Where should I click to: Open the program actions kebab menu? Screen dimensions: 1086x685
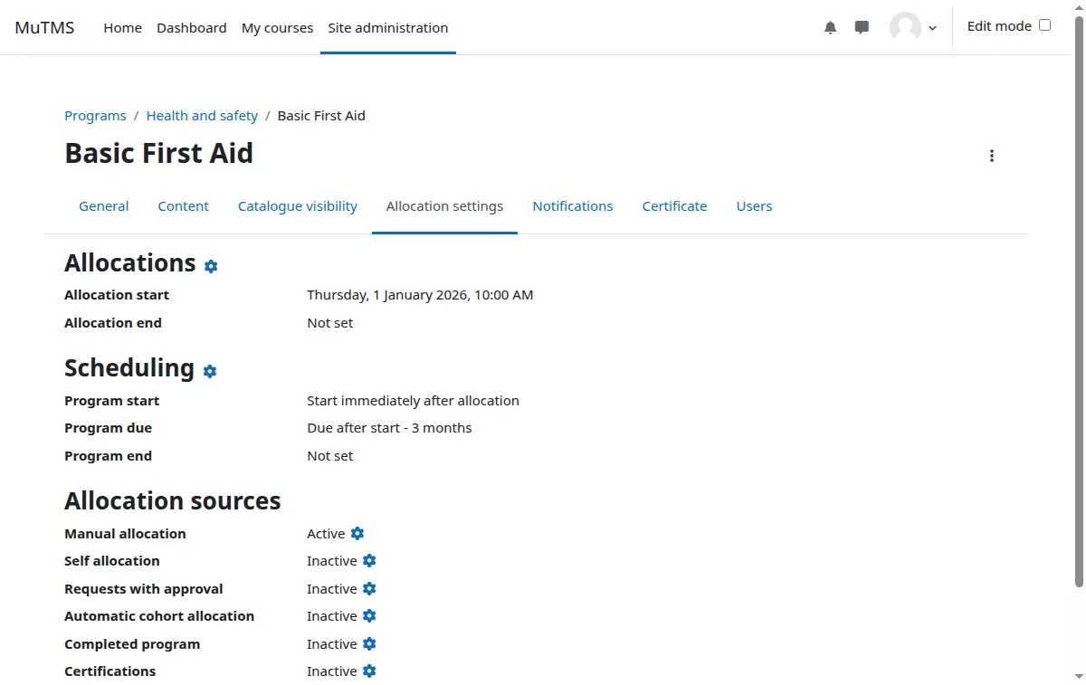tap(992, 156)
